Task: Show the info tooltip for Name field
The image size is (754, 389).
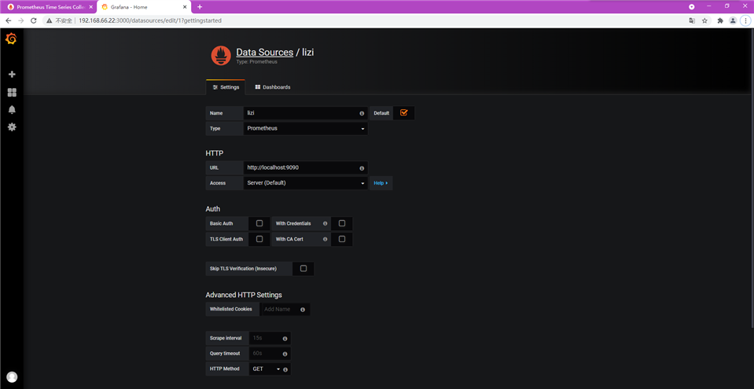Action: pos(362,113)
